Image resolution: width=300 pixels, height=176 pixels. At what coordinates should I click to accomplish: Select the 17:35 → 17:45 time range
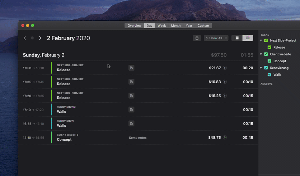click(x=33, y=82)
